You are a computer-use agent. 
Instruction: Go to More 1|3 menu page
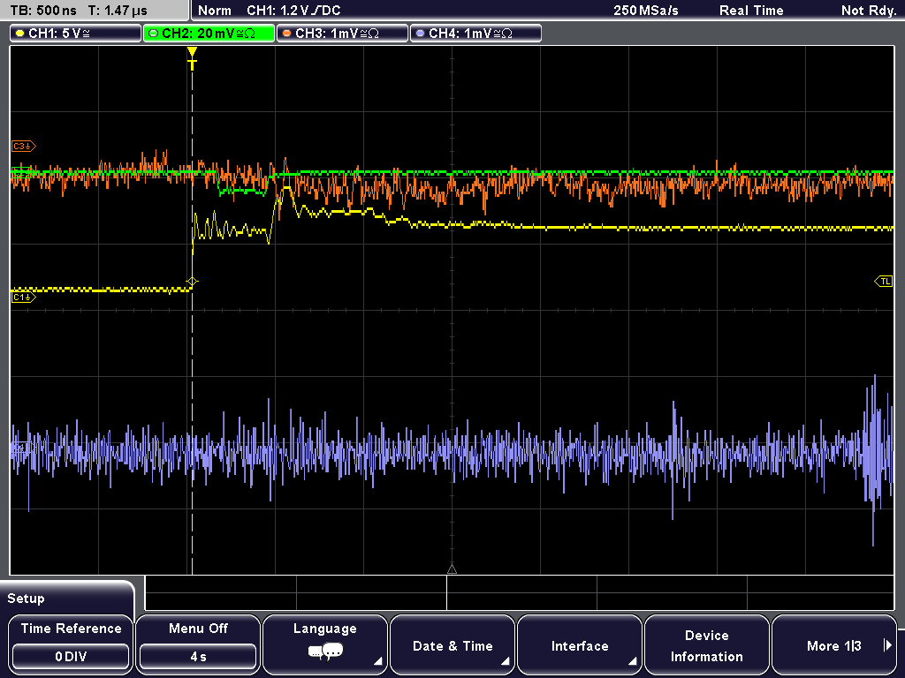tap(834, 644)
